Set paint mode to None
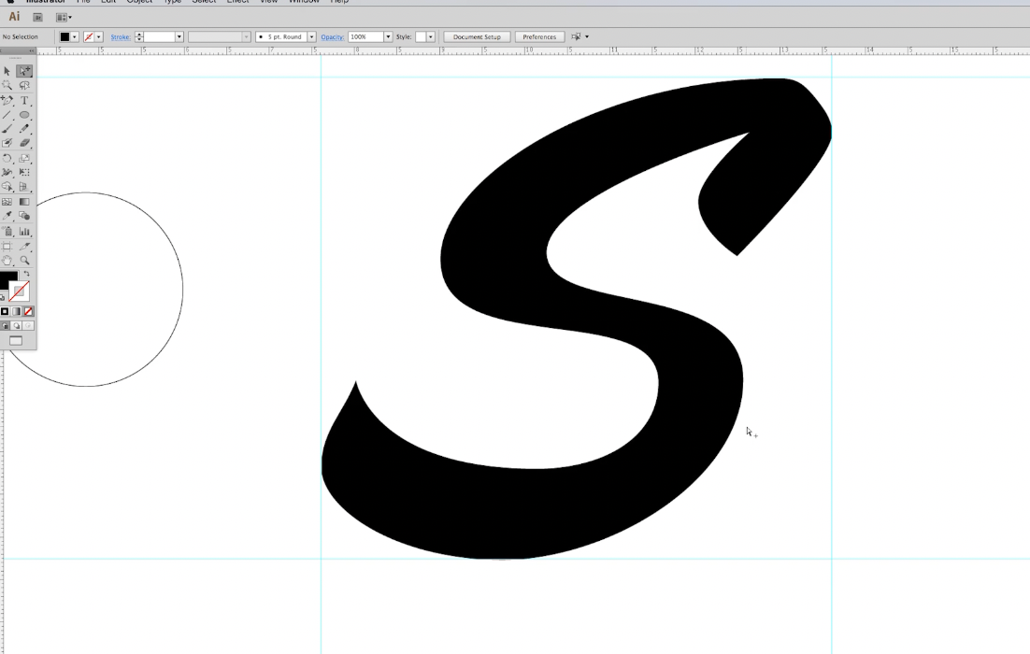Viewport: 1030px width, 654px height. click(28, 311)
